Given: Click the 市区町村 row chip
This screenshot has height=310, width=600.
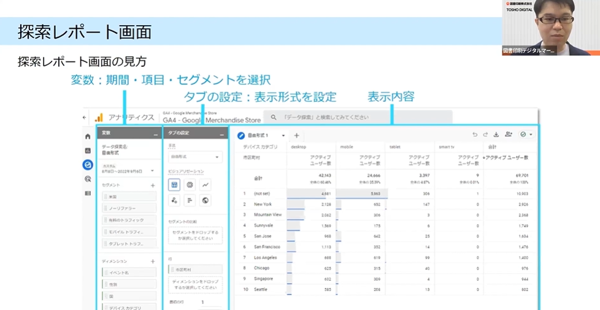Looking at the screenshot, I should coord(195,269).
